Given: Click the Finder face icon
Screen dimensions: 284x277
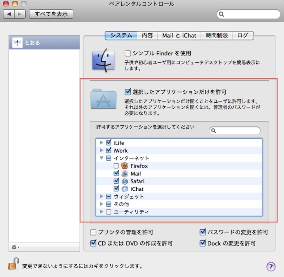Looking at the screenshot, I should 105,61.
